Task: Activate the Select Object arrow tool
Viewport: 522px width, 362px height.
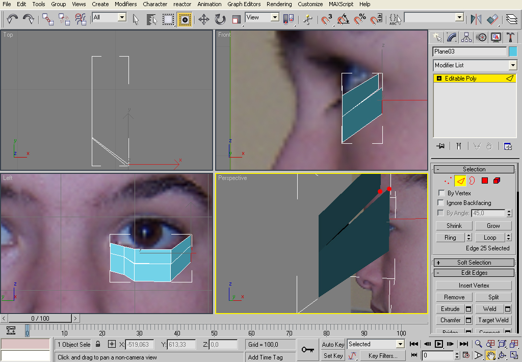Action: pos(136,19)
